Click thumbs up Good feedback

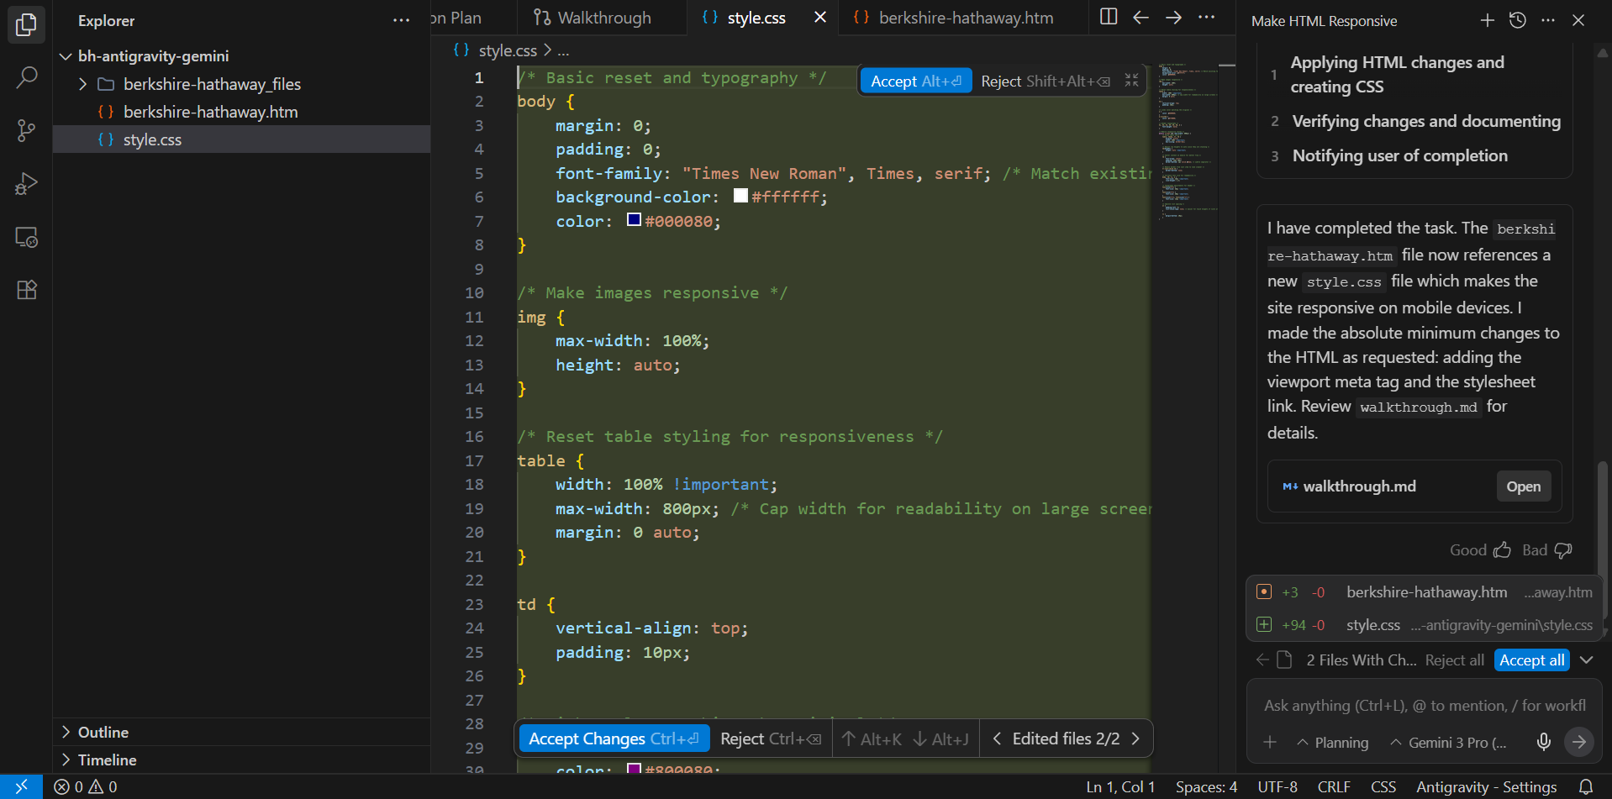(1502, 550)
